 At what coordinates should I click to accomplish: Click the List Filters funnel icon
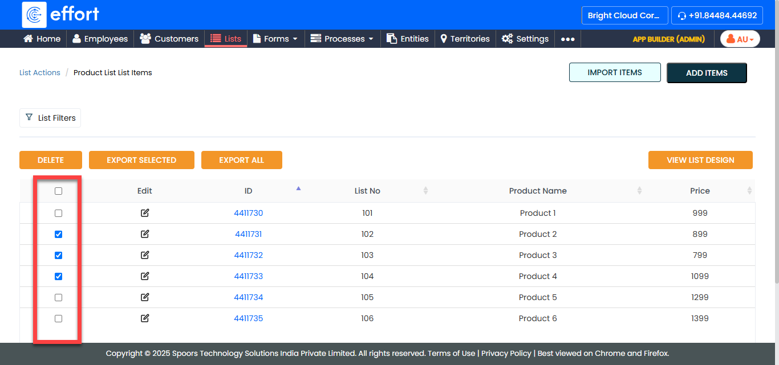tap(29, 117)
